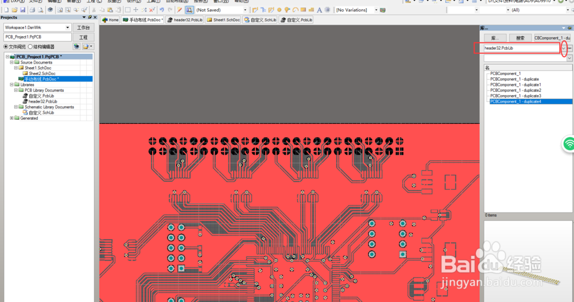Collapse PCB Library Documents folder
Image resolution: width=574 pixels, height=302 pixels.
pos(15,90)
